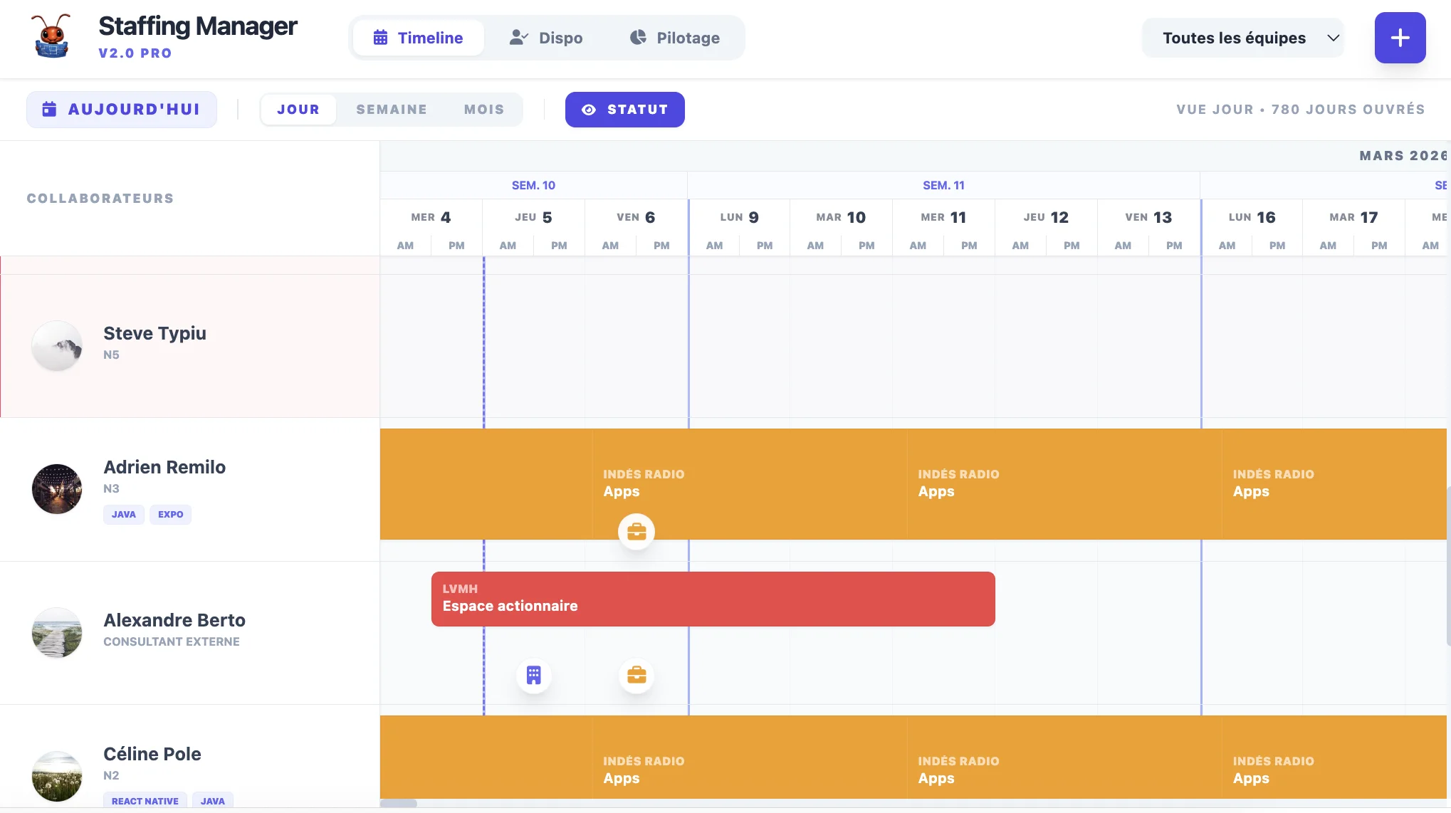Click building icon in Alexandre Berto row
Image resolution: width=1451 pixels, height=813 pixels.
pyautogui.click(x=533, y=675)
